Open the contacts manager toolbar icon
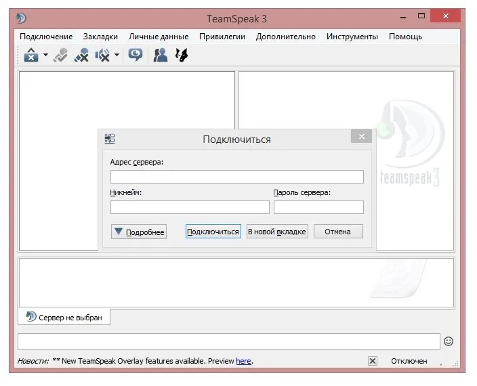The image size is (477, 386). (161, 55)
